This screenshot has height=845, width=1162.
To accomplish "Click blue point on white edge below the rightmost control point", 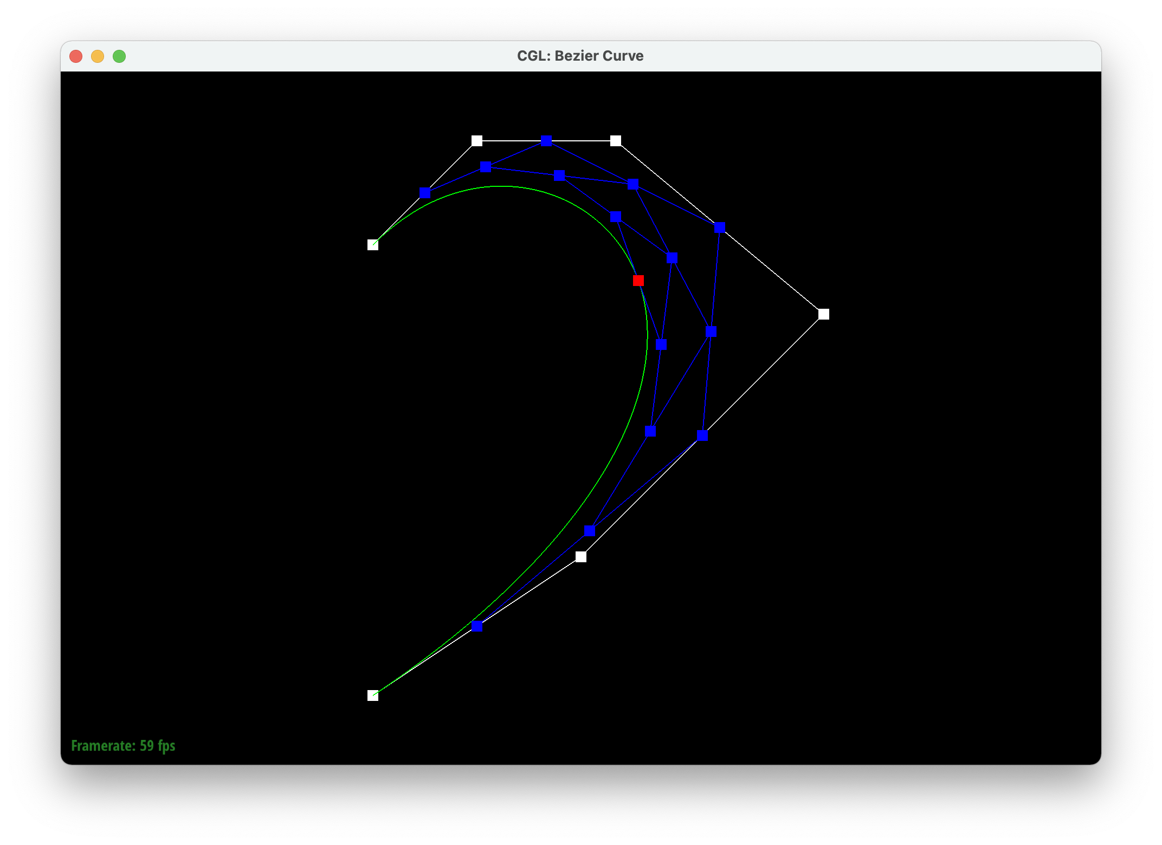I will click(702, 435).
